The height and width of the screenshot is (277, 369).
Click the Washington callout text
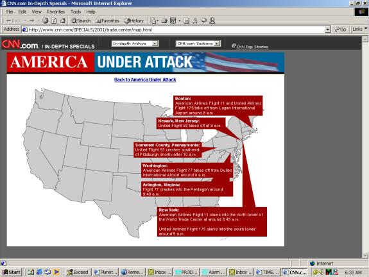point(187,171)
